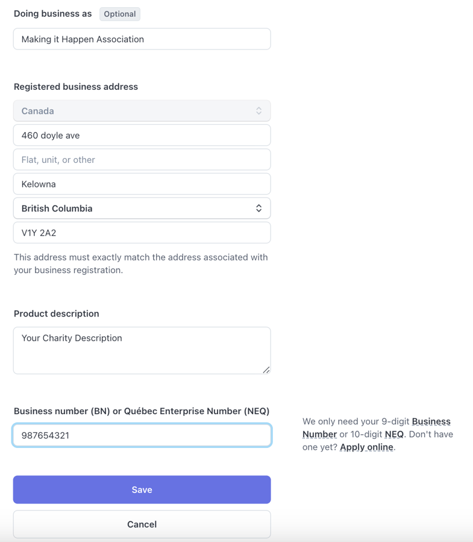This screenshot has height=542, width=473.
Task: Open the province dropdown showing British Columbia
Action: pyautogui.click(x=142, y=208)
